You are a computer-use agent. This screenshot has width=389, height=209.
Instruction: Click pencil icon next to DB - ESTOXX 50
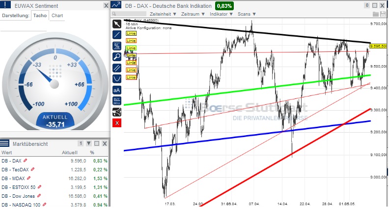click(39, 187)
